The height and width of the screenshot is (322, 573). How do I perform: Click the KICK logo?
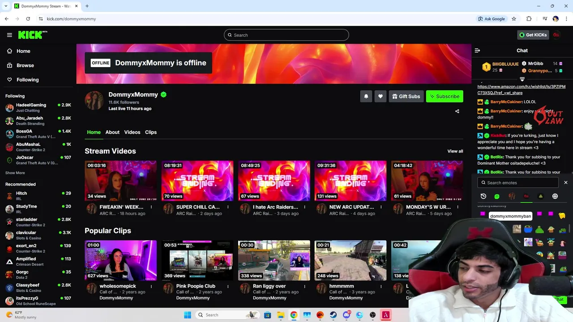click(x=33, y=35)
